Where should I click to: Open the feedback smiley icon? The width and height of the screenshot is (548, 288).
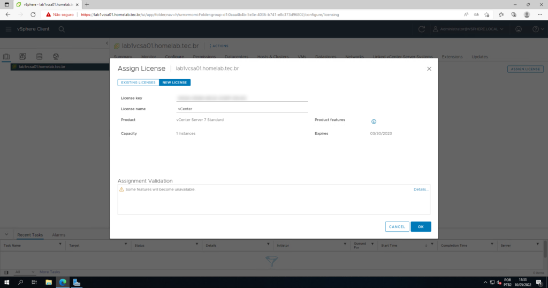pyautogui.click(x=519, y=29)
